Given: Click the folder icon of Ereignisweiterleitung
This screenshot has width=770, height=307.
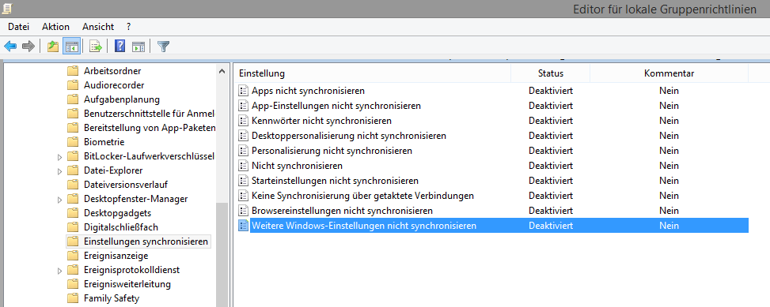Looking at the screenshot, I should point(73,284).
